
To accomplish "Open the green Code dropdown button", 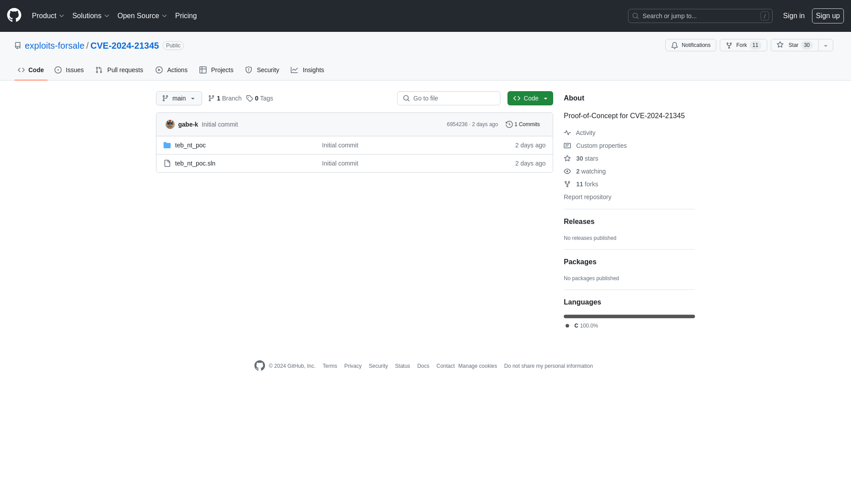I will [x=530, y=98].
